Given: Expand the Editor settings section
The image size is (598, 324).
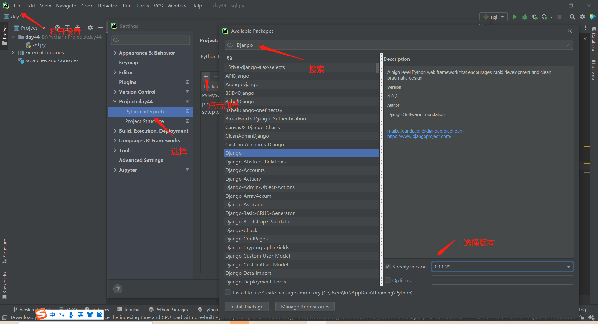Looking at the screenshot, I should pyautogui.click(x=115, y=72).
